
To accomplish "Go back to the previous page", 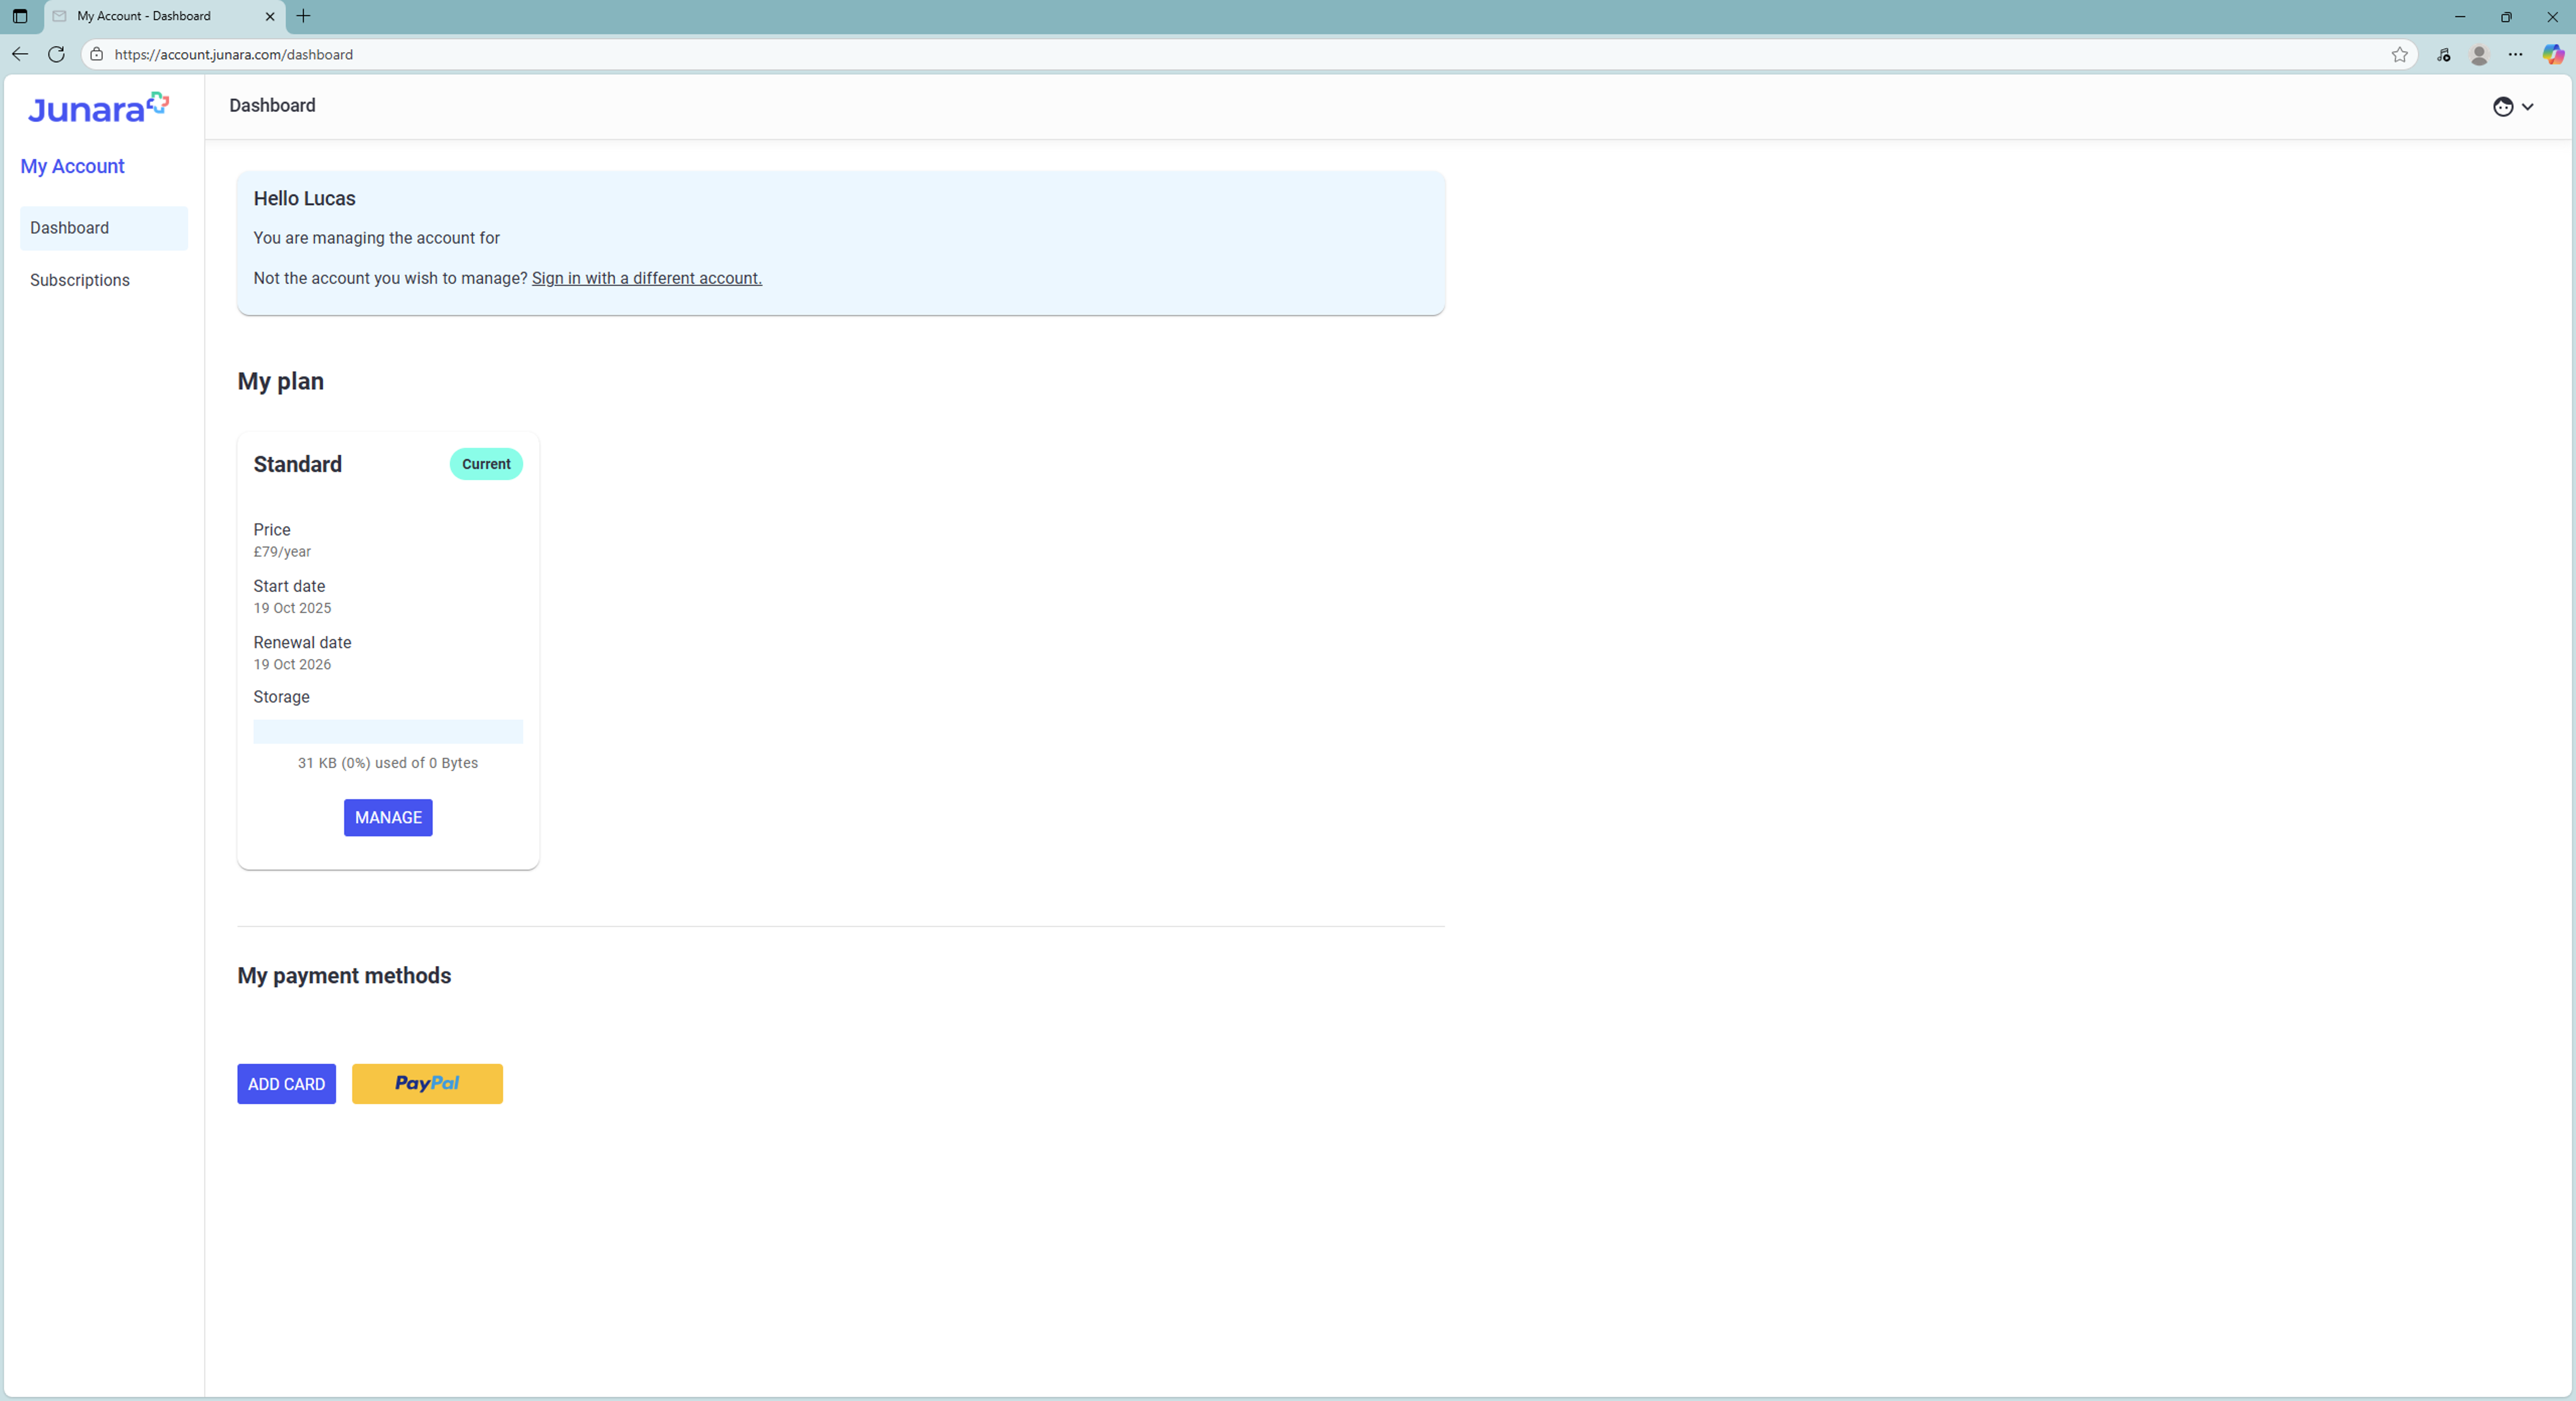I will (x=20, y=54).
